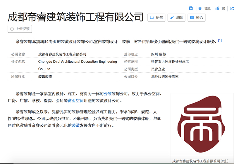
Task: Like the entry with thumbs-up icon
Action: 217,8
